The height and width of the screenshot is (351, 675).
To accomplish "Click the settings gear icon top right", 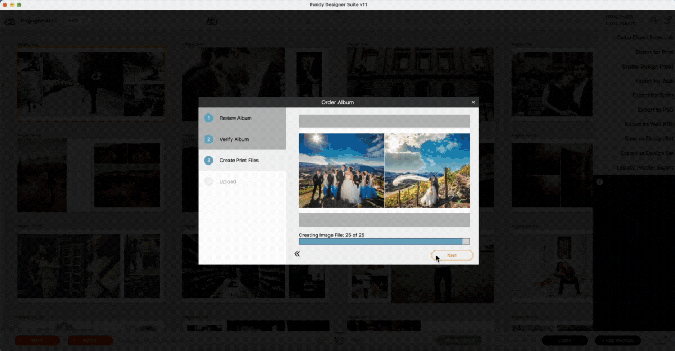I will (x=654, y=20).
